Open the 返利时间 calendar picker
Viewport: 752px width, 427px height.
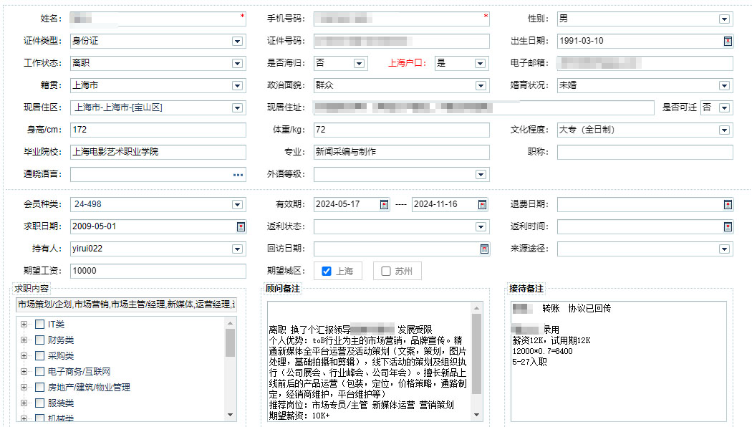click(x=728, y=227)
